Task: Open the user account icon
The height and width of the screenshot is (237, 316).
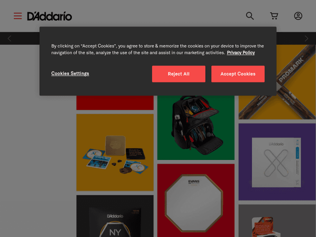Action: [x=298, y=16]
